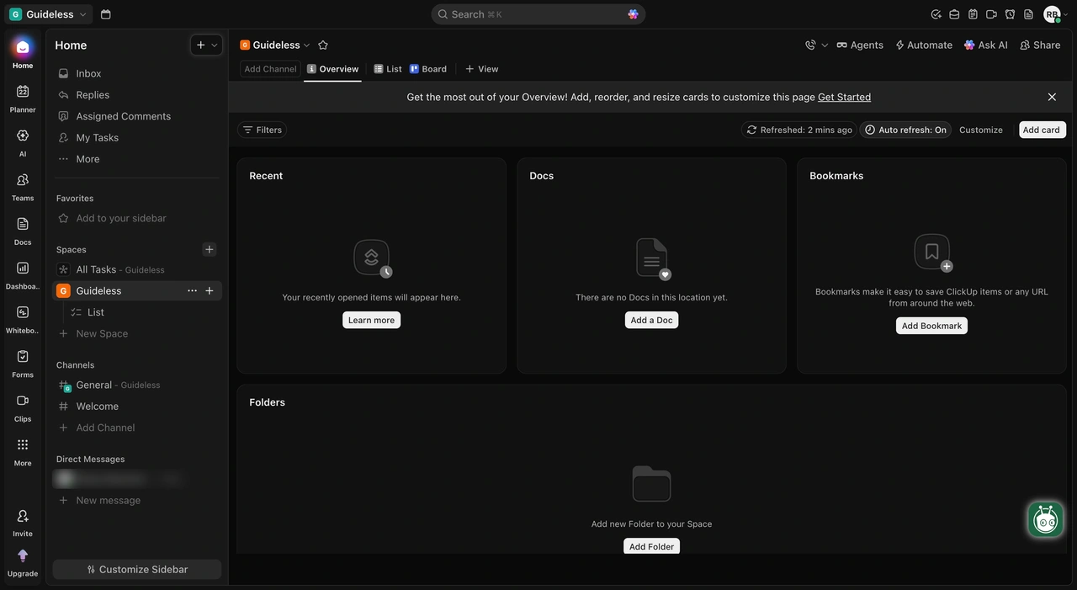Click the plus icon beside Spaces heading
This screenshot has width=1077, height=590.
click(210, 249)
